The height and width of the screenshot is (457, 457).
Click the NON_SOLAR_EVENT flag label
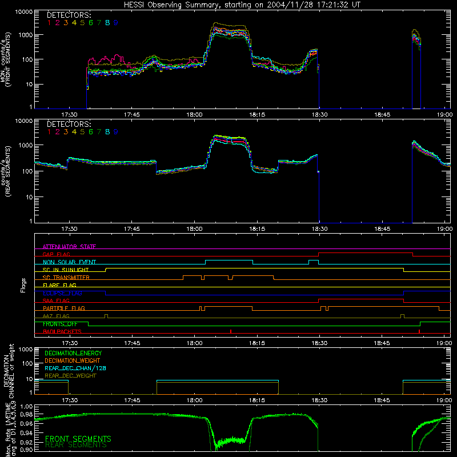(x=69, y=262)
